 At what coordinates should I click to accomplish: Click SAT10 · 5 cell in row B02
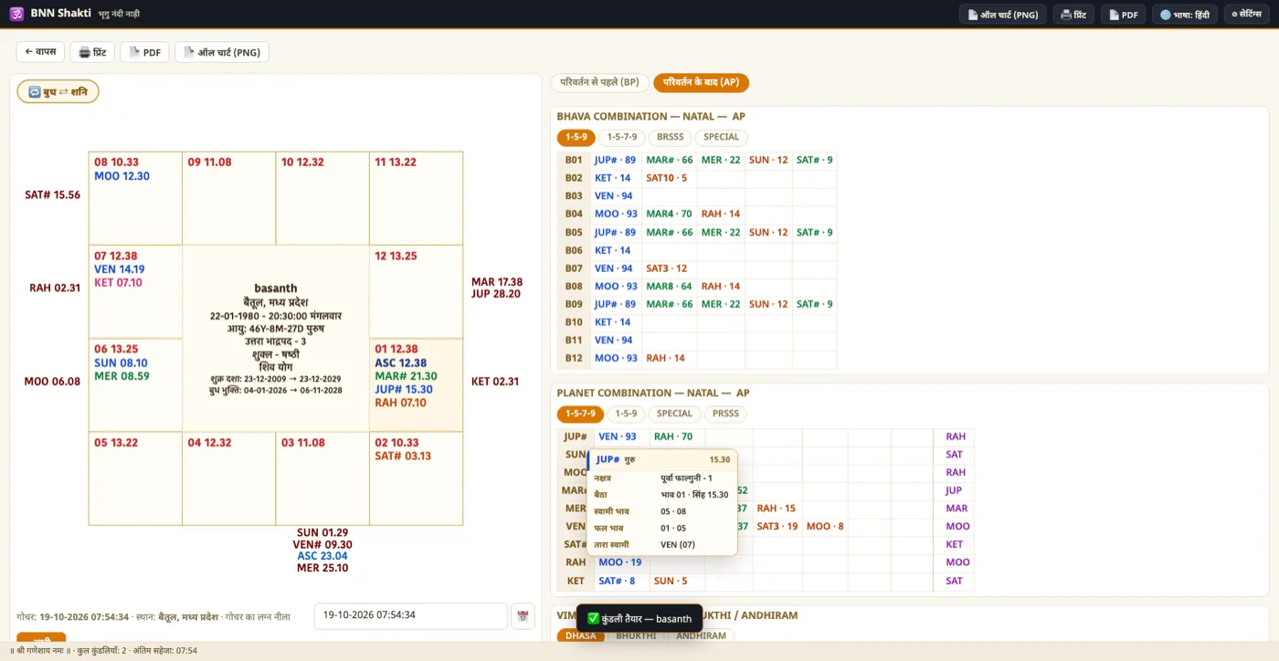(x=667, y=178)
